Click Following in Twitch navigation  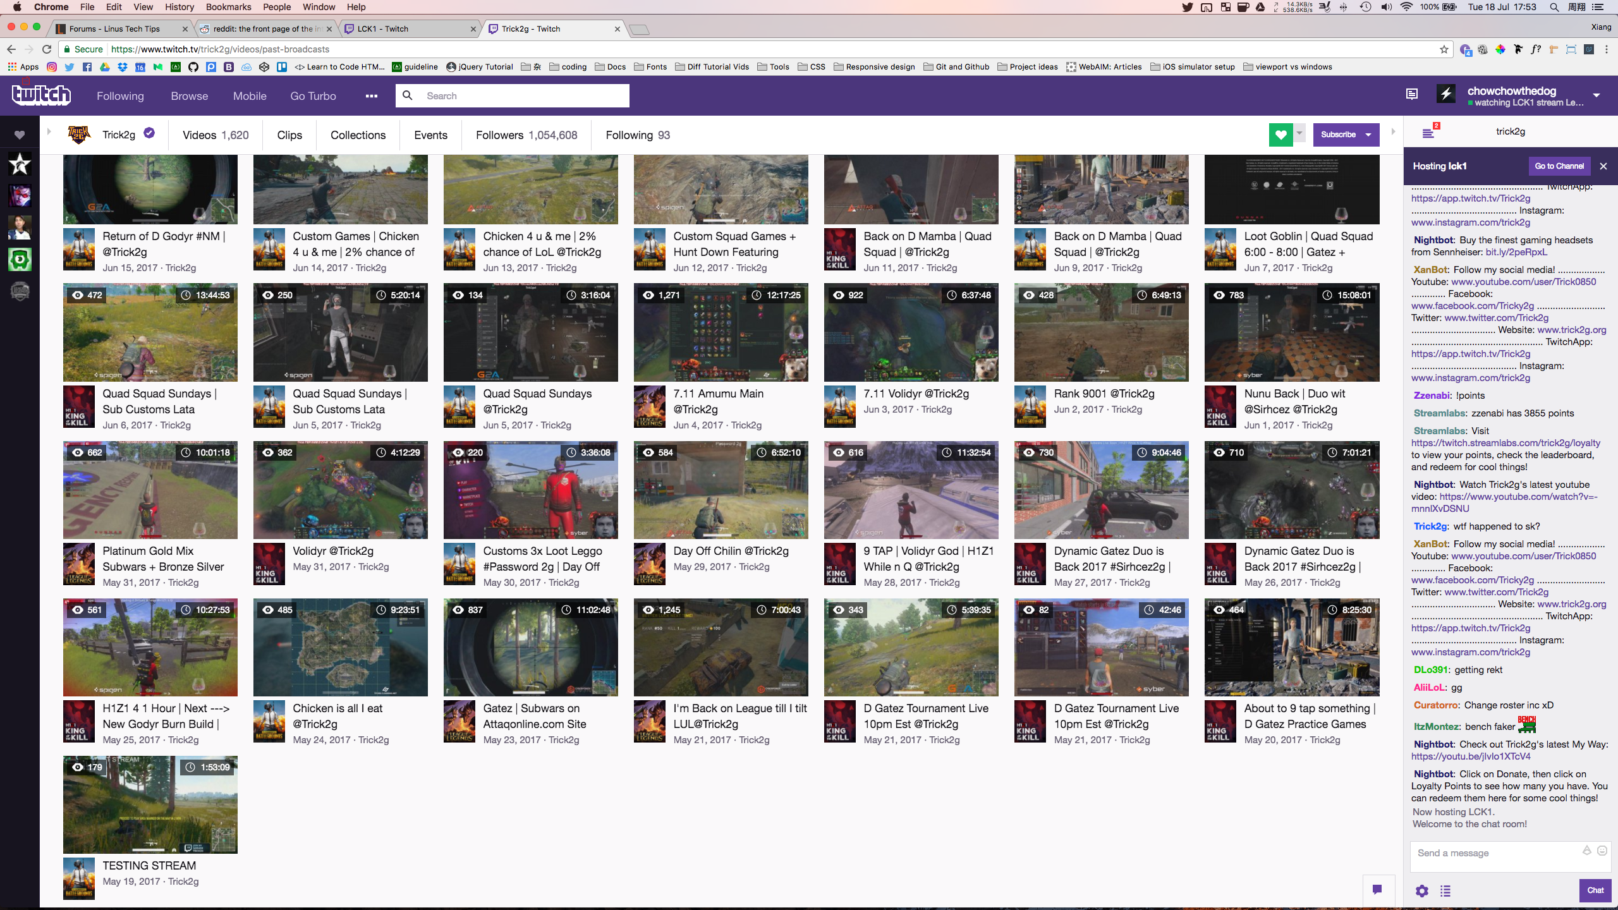tap(120, 96)
